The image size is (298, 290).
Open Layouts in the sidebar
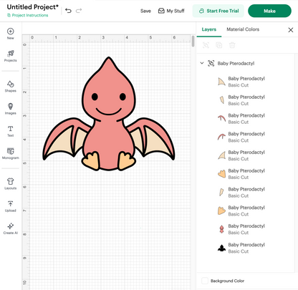(11, 184)
